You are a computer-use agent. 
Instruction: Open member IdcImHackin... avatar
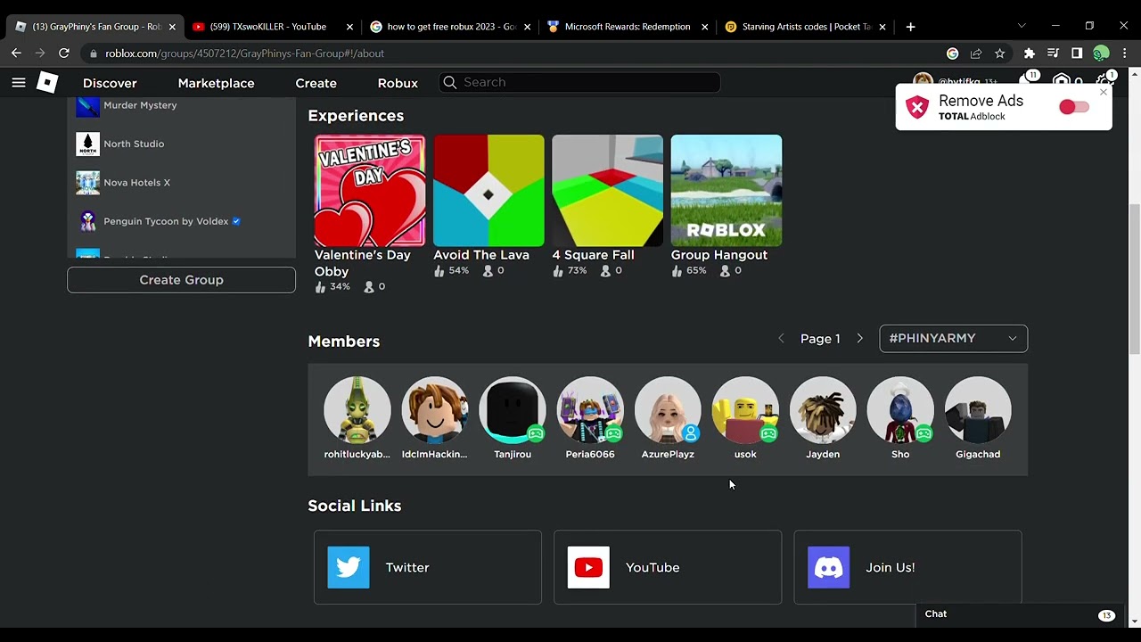pos(434,410)
